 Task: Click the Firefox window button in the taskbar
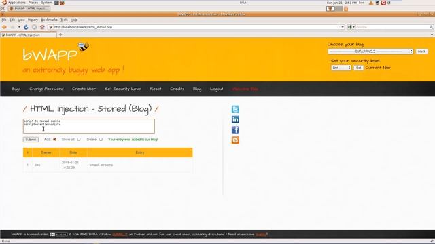click(x=29, y=9)
